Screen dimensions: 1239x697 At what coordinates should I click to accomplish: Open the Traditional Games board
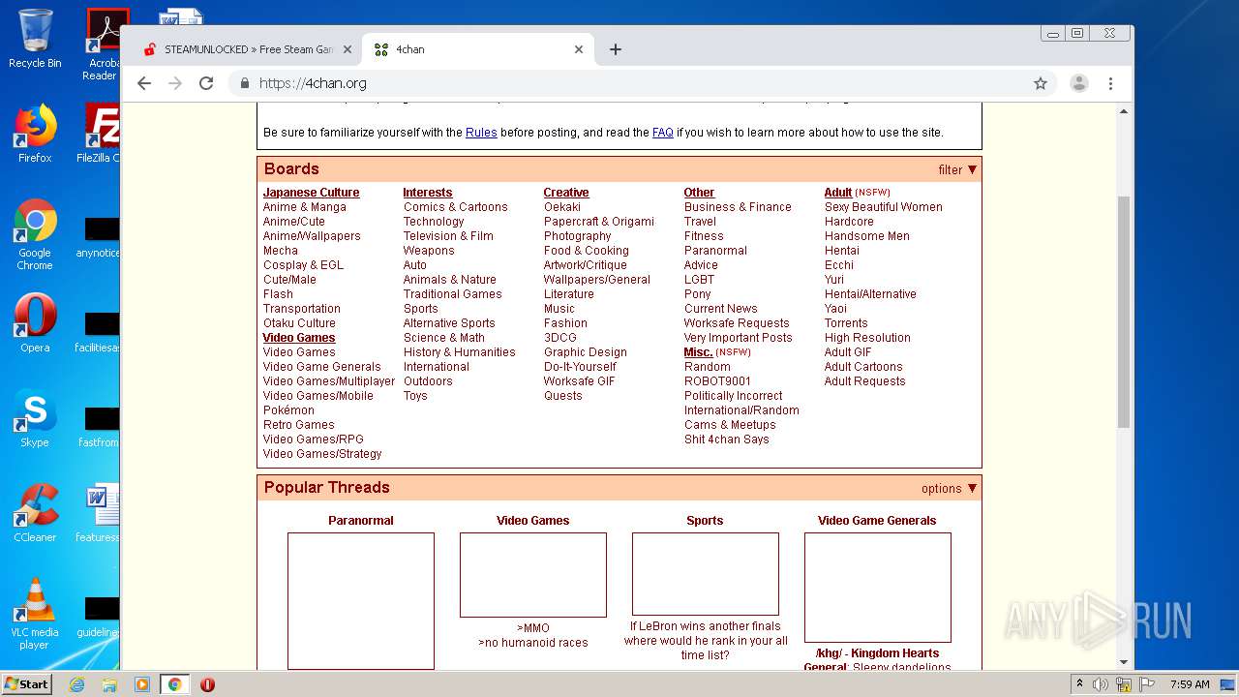point(453,294)
